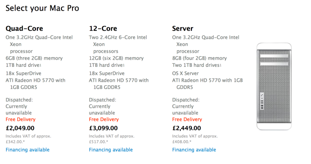Open Financing available under Quad-Core
The height and width of the screenshot is (164, 311).
pyautogui.click(x=27, y=150)
